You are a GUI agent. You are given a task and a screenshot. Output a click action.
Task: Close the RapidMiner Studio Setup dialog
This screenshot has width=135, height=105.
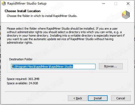pyautogui.click(x=128, y=3)
